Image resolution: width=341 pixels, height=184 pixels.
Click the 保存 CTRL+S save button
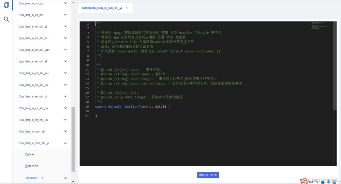[208, 175]
